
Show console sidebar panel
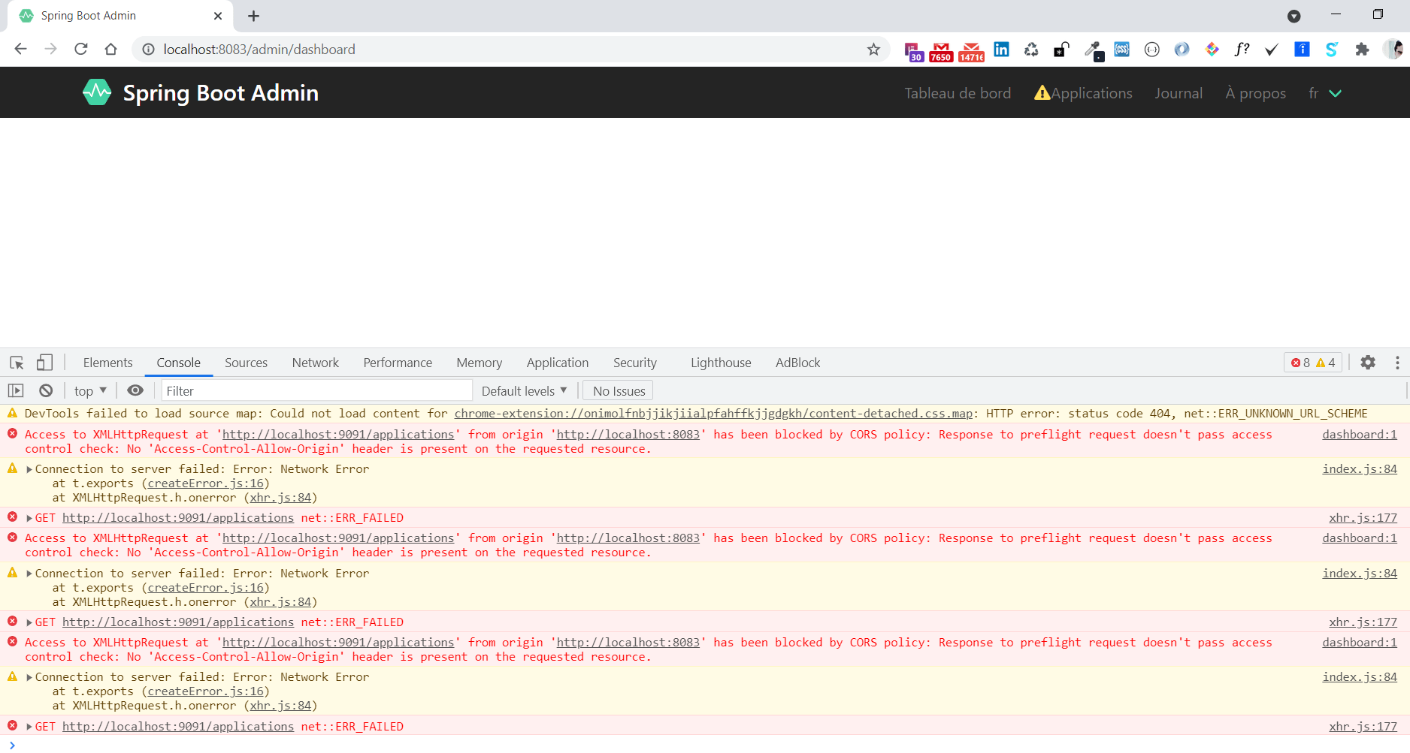tap(15, 390)
